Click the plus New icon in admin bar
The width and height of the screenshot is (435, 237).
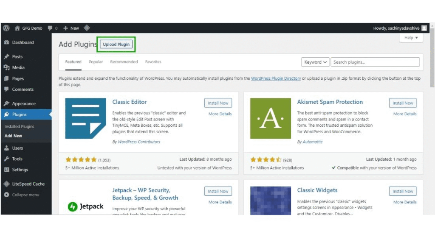(x=65, y=28)
